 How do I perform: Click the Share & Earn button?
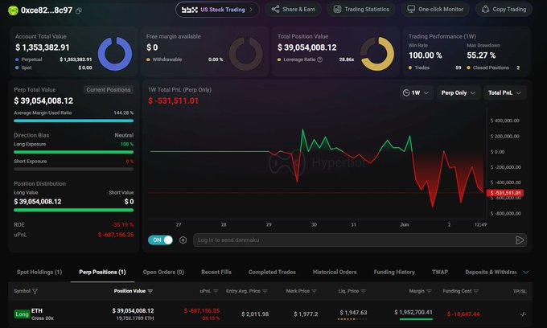(294, 10)
